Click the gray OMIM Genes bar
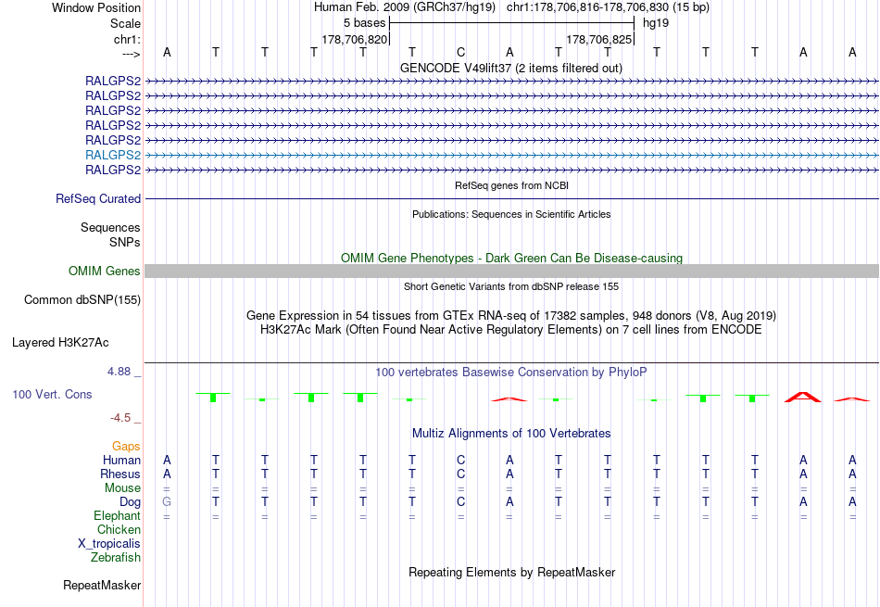The height and width of the screenshot is (607, 880). click(511, 272)
